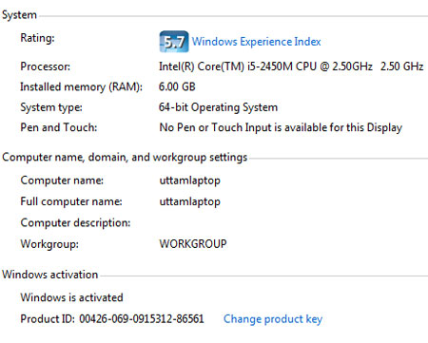Image resolution: width=428 pixels, height=343 pixels.
Task: Click the Change product key link
Action: pos(273,319)
